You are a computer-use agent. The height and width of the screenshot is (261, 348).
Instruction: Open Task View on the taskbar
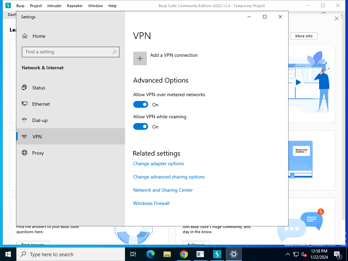pyautogui.click(x=133, y=254)
